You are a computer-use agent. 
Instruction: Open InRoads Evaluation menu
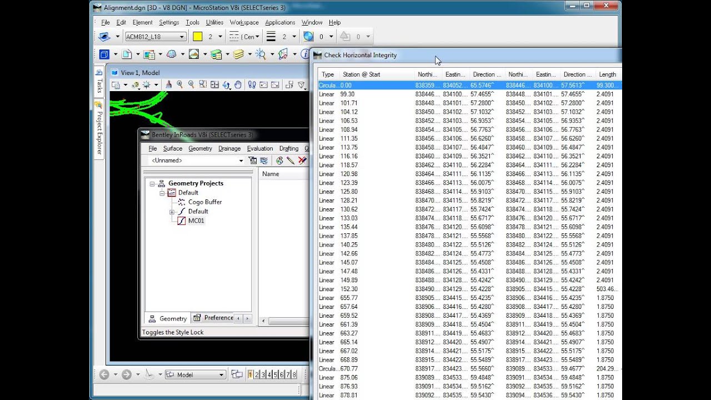click(x=260, y=148)
